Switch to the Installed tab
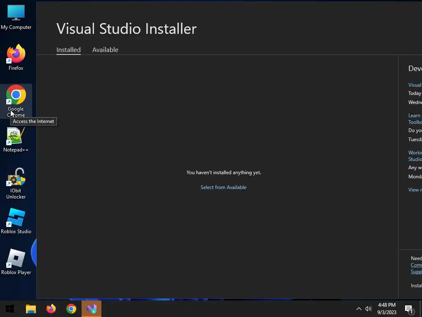The width and height of the screenshot is (422, 317). [68, 50]
